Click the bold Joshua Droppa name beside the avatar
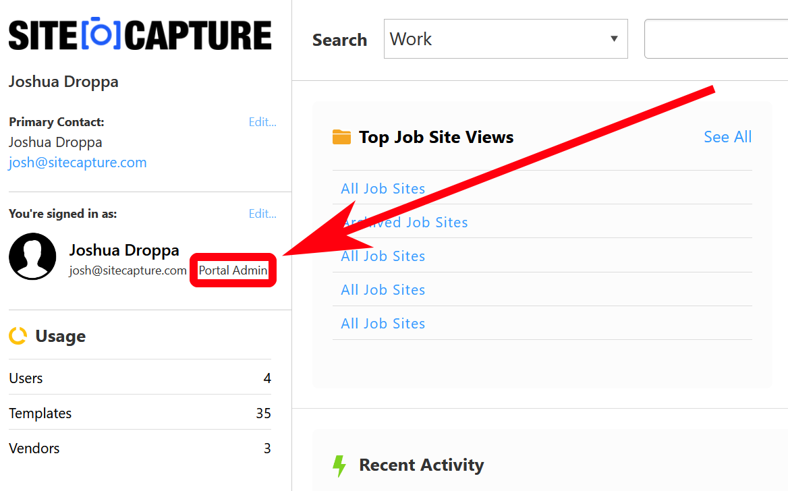788x491 pixels. pos(124,250)
